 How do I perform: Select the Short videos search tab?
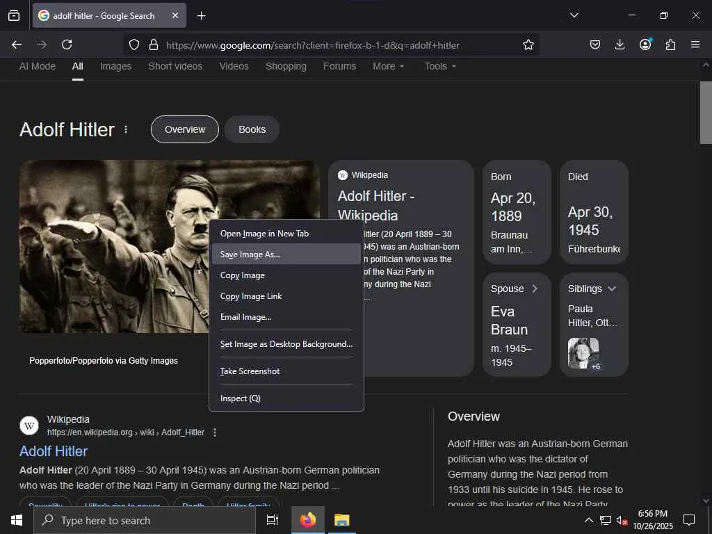click(x=175, y=66)
